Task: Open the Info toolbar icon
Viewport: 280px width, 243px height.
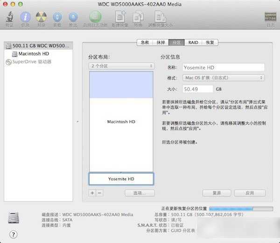Action: tap(25, 17)
